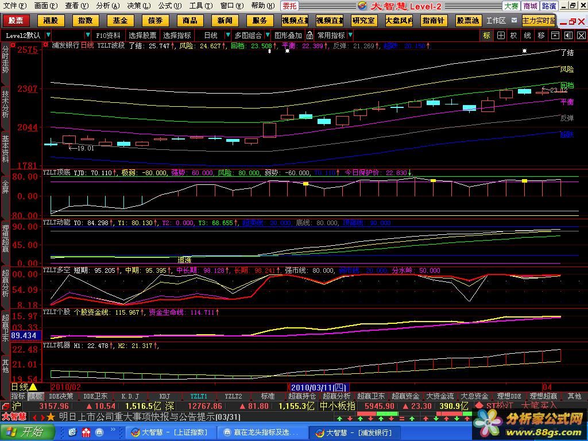Click the 大智慧 logo in status bar

[14, 417]
